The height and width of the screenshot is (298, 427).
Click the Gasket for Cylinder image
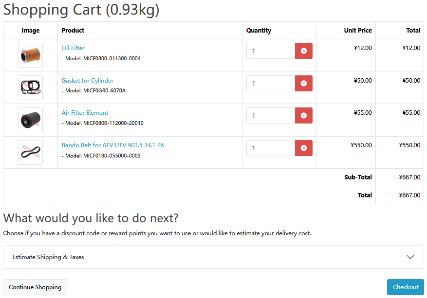(30, 88)
